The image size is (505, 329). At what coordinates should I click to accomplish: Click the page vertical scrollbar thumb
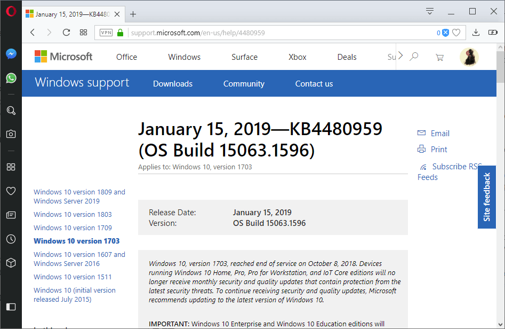[x=500, y=67]
